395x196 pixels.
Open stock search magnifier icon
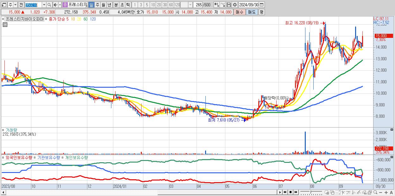tap(49, 5)
